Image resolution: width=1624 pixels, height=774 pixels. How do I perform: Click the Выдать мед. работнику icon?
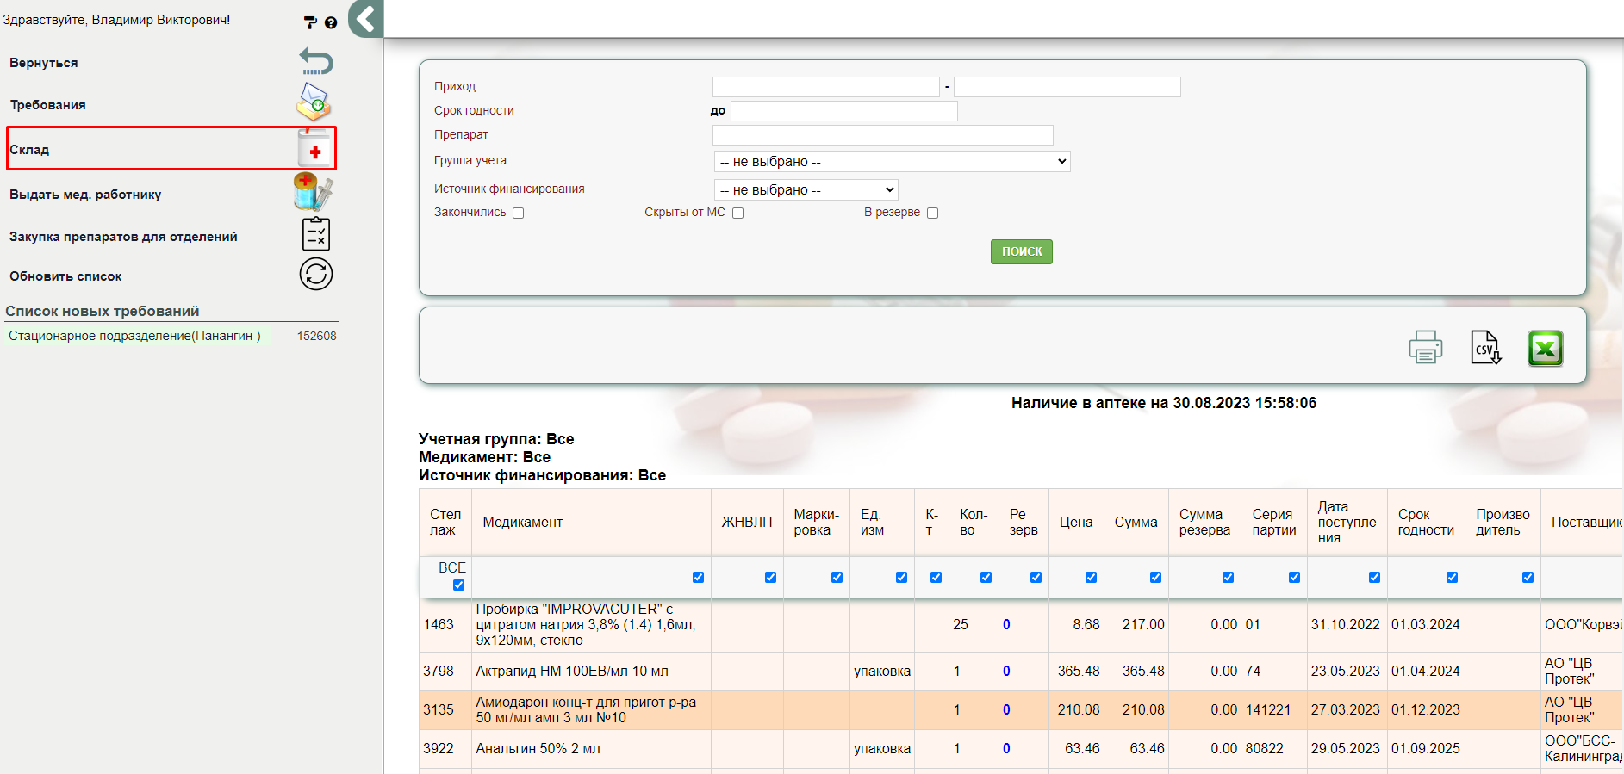point(313,192)
